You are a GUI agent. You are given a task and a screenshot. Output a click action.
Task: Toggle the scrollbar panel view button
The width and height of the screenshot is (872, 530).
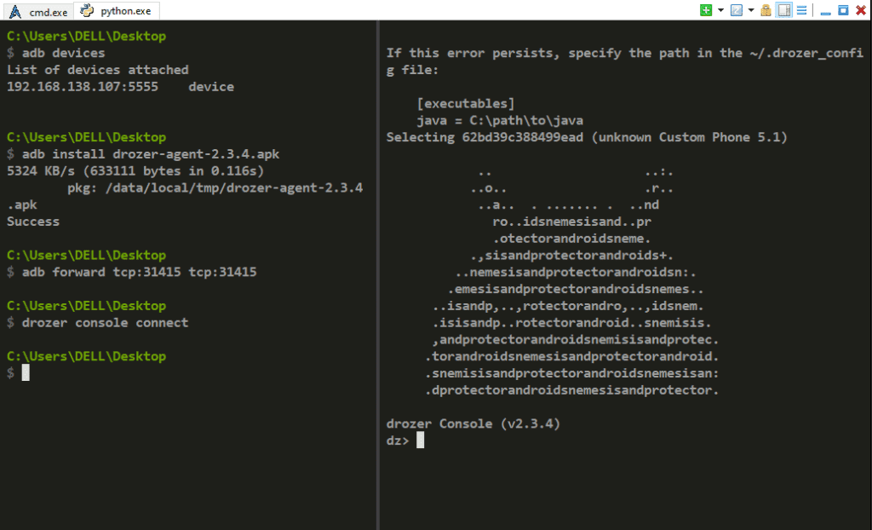click(x=784, y=10)
